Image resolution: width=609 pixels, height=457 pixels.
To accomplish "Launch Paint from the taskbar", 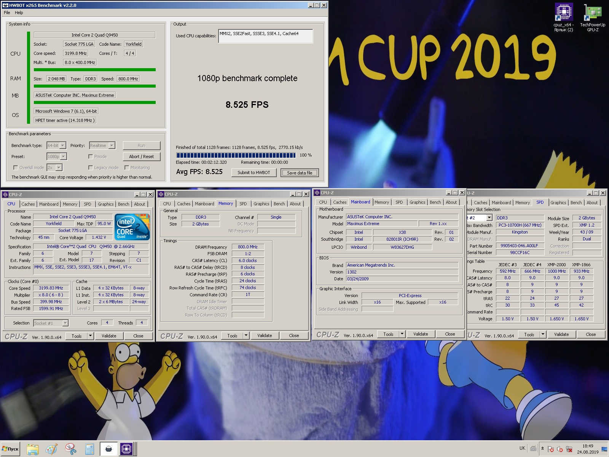I will pos(52,449).
